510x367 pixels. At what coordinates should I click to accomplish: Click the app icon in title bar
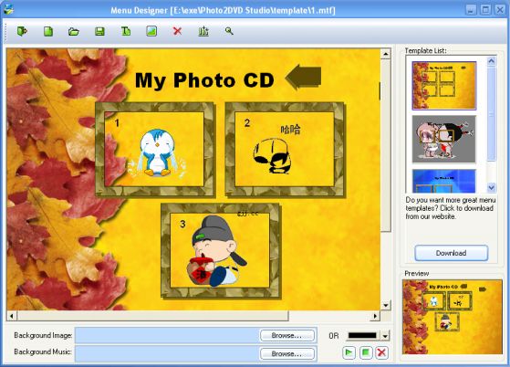coord(9,9)
